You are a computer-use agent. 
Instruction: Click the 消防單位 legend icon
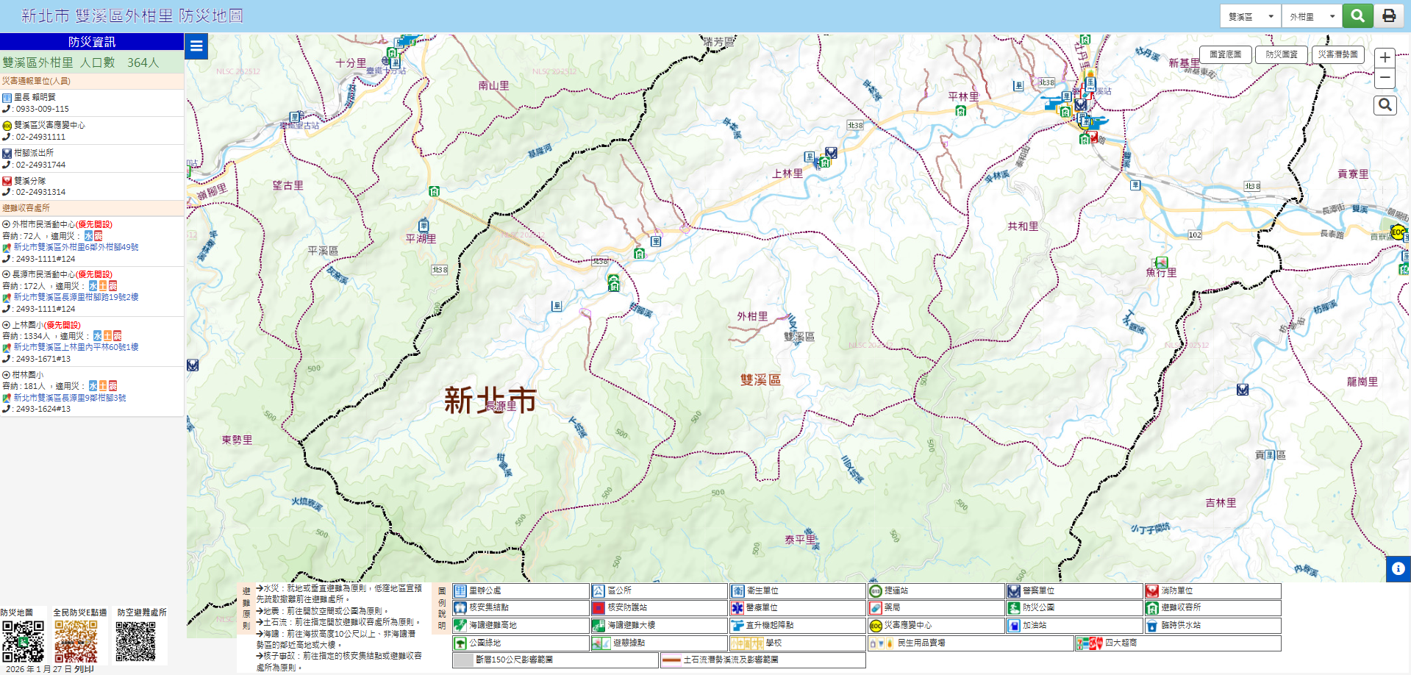point(1152,590)
